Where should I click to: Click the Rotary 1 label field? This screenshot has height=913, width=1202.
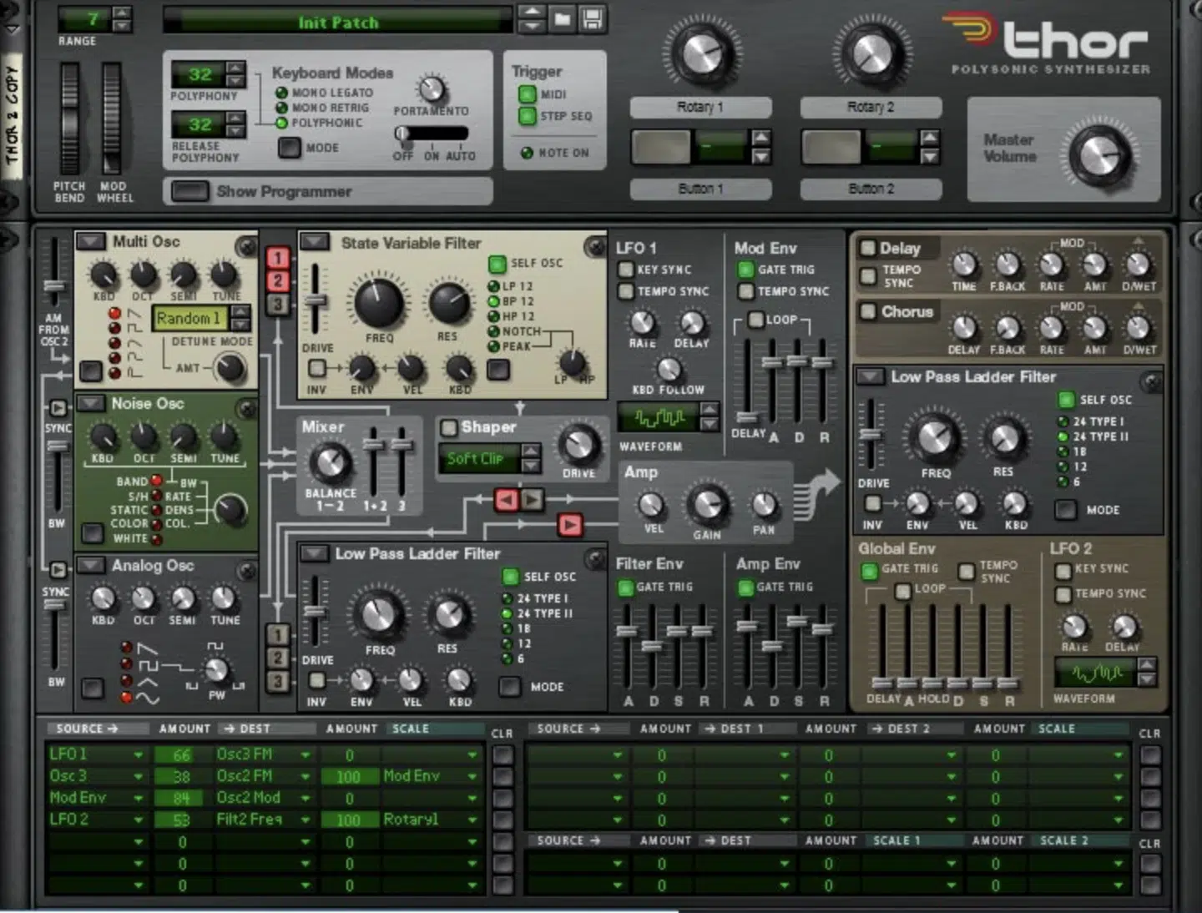click(x=701, y=107)
